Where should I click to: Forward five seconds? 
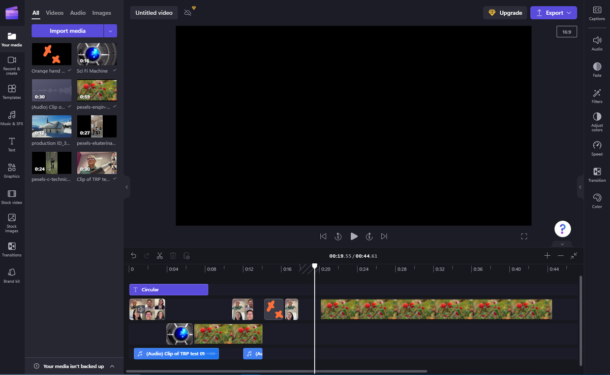[370, 236]
